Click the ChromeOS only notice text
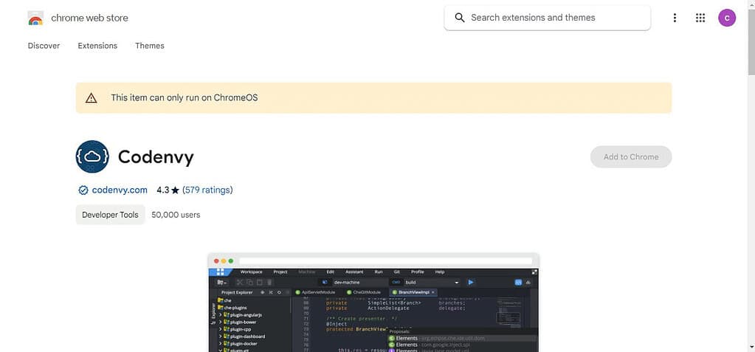Image resolution: width=755 pixels, height=352 pixels. pyautogui.click(x=185, y=97)
